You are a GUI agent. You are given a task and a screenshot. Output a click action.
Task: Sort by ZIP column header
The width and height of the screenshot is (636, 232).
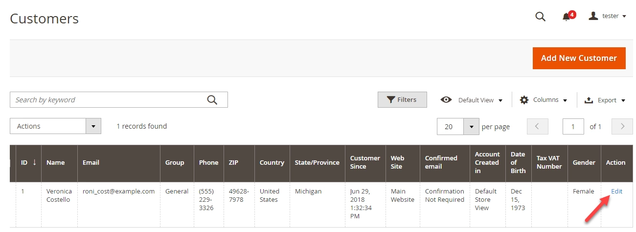[x=239, y=163]
